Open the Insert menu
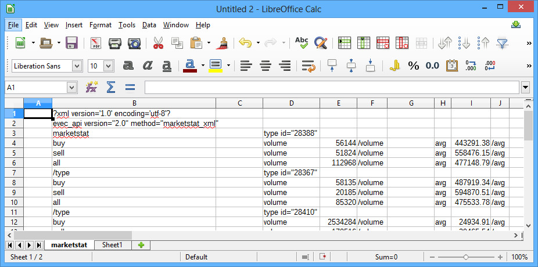This screenshot has height=267, width=538. point(74,25)
